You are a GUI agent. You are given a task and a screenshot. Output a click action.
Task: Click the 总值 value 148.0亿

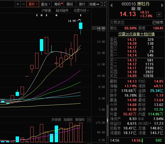tap(157, 128)
